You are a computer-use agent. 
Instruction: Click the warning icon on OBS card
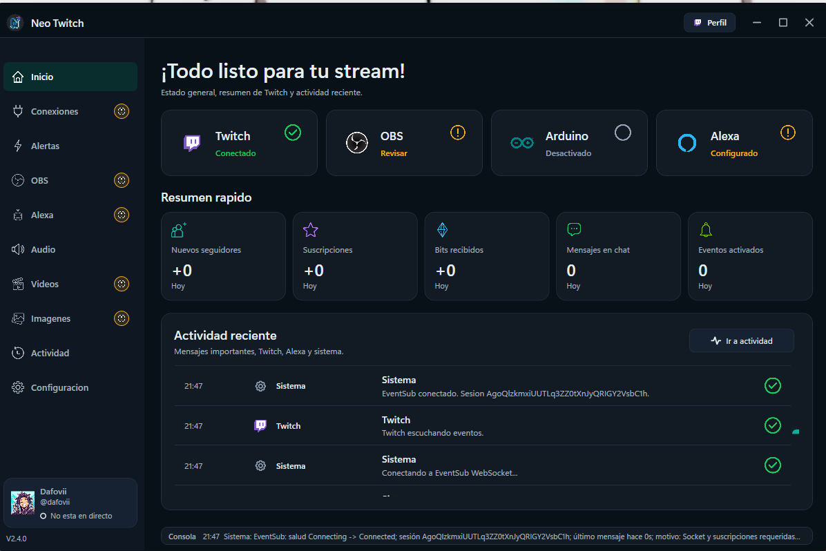458,132
